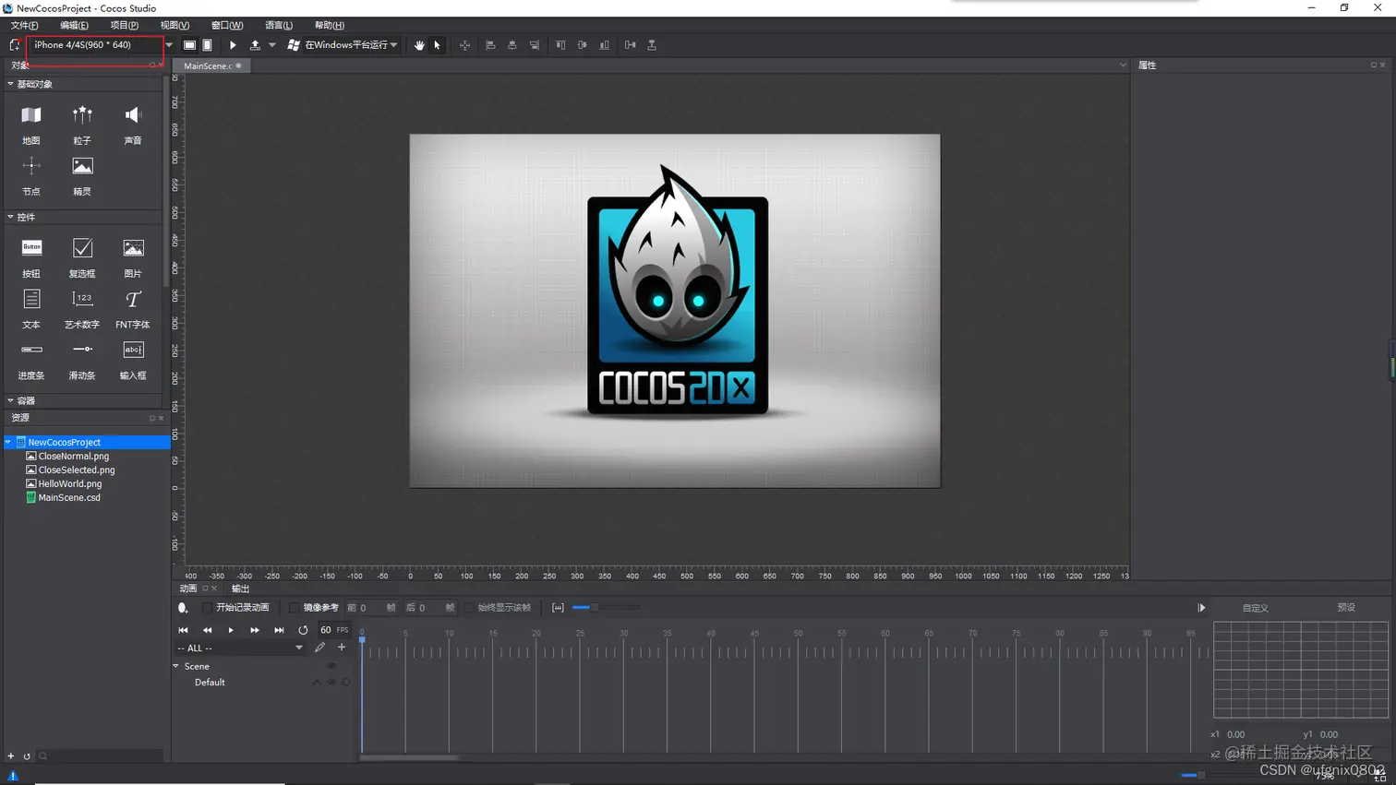Click the add frame pencil icon

tap(319, 648)
